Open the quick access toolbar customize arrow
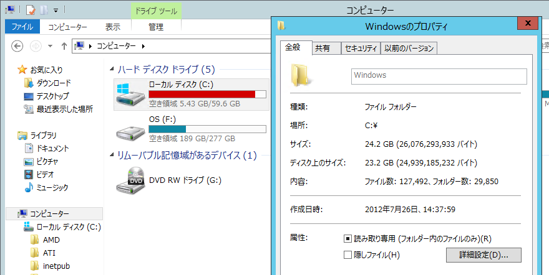The width and height of the screenshot is (549, 275). tap(56, 11)
